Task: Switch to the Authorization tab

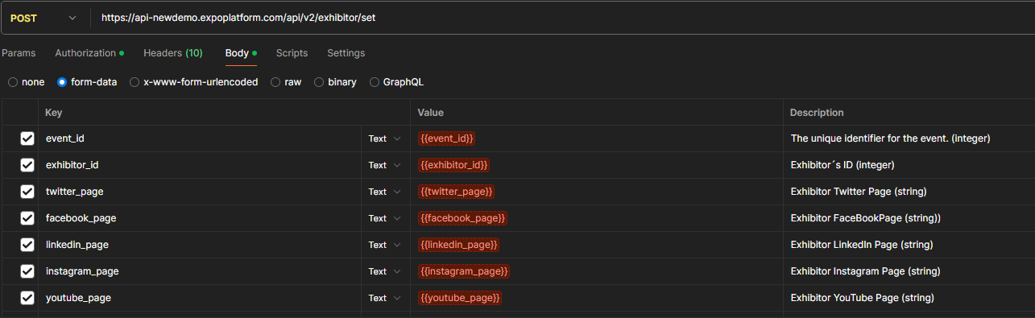Action: (x=89, y=53)
